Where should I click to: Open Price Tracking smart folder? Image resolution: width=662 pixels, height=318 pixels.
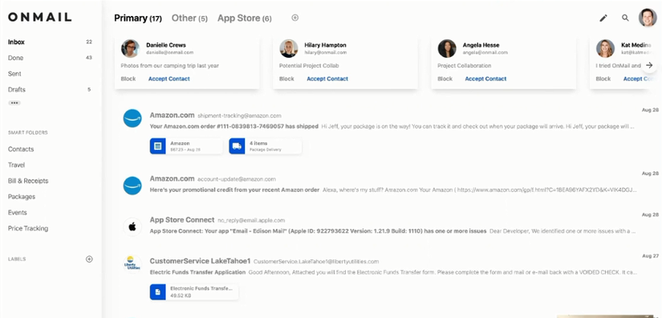[x=28, y=229]
